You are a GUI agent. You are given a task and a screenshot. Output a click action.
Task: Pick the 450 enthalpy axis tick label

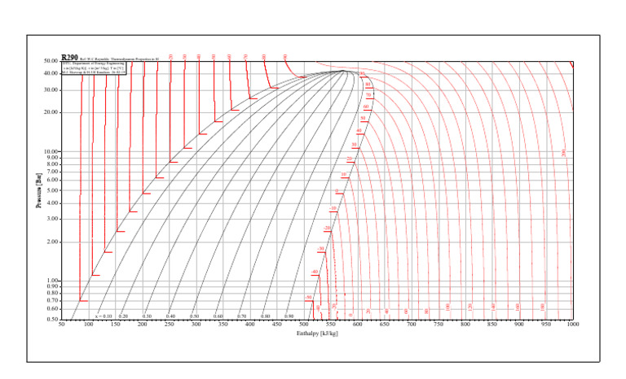(x=276, y=325)
